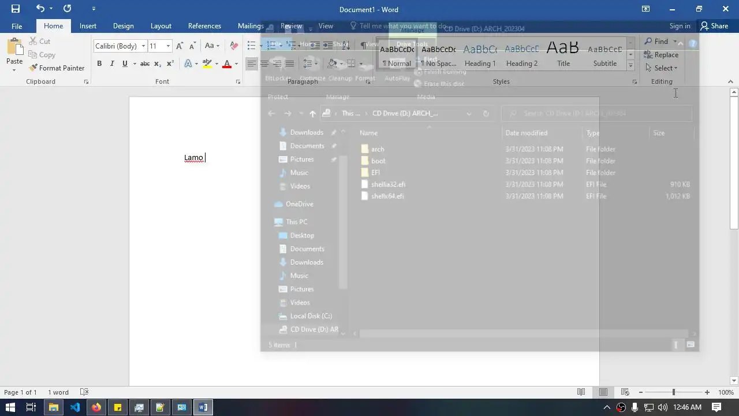Apply the yellow text highlight color

pyautogui.click(x=207, y=64)
